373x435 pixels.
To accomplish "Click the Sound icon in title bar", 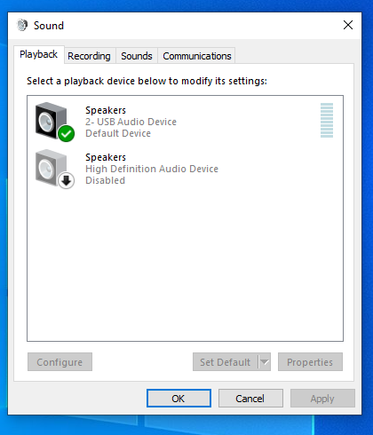I will point(22,25).
